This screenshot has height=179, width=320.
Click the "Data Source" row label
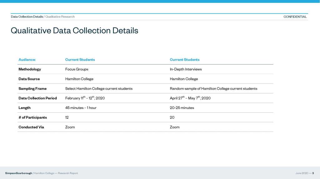click(x=29, y=79)
